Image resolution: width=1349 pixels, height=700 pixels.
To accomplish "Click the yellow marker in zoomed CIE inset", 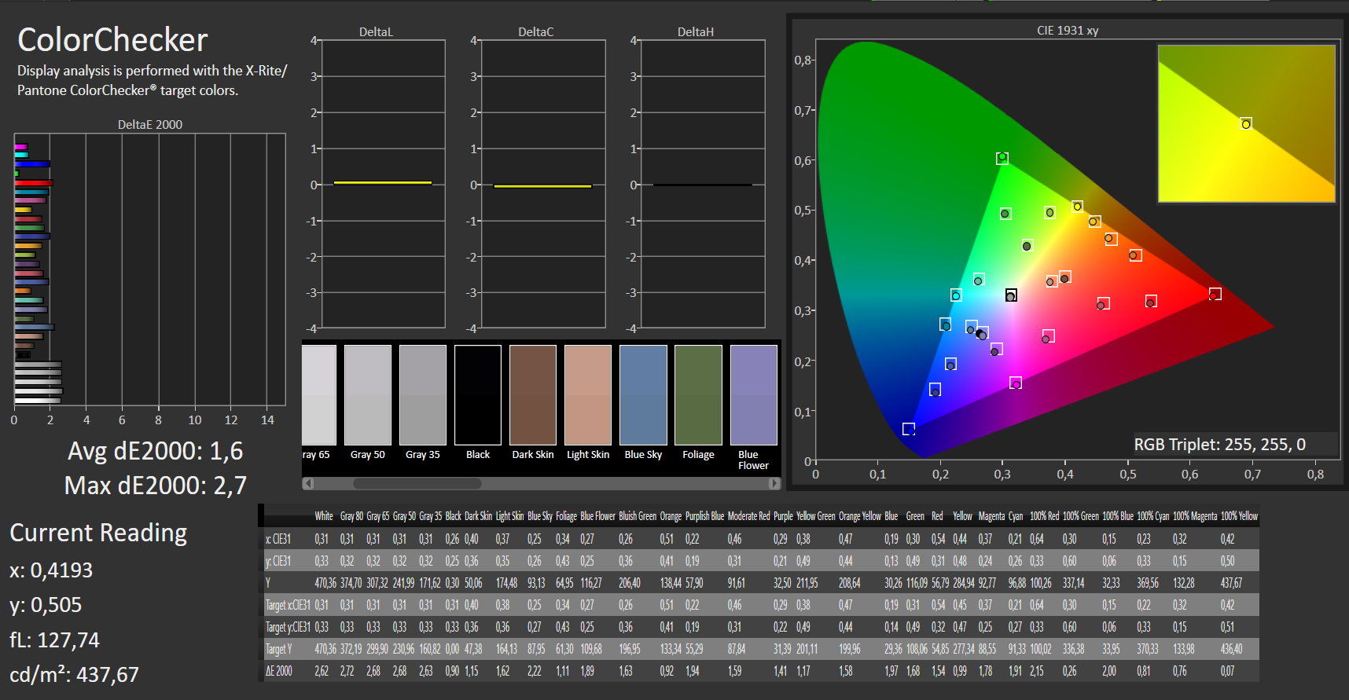I will coord(1246,124).
